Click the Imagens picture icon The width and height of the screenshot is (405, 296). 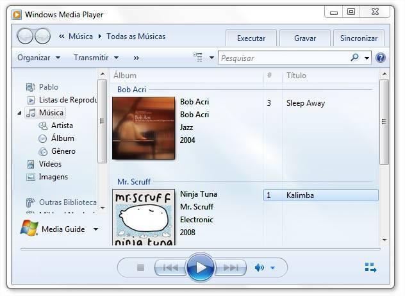[x=31, y=177]
